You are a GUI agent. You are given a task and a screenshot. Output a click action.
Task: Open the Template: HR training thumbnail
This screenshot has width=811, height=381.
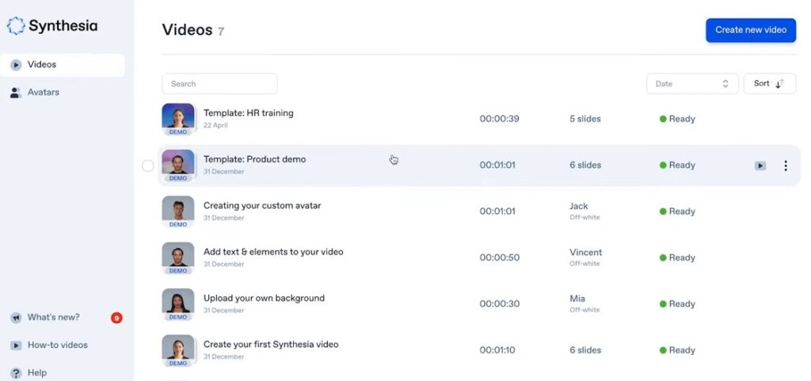click(x=178, y=119)
